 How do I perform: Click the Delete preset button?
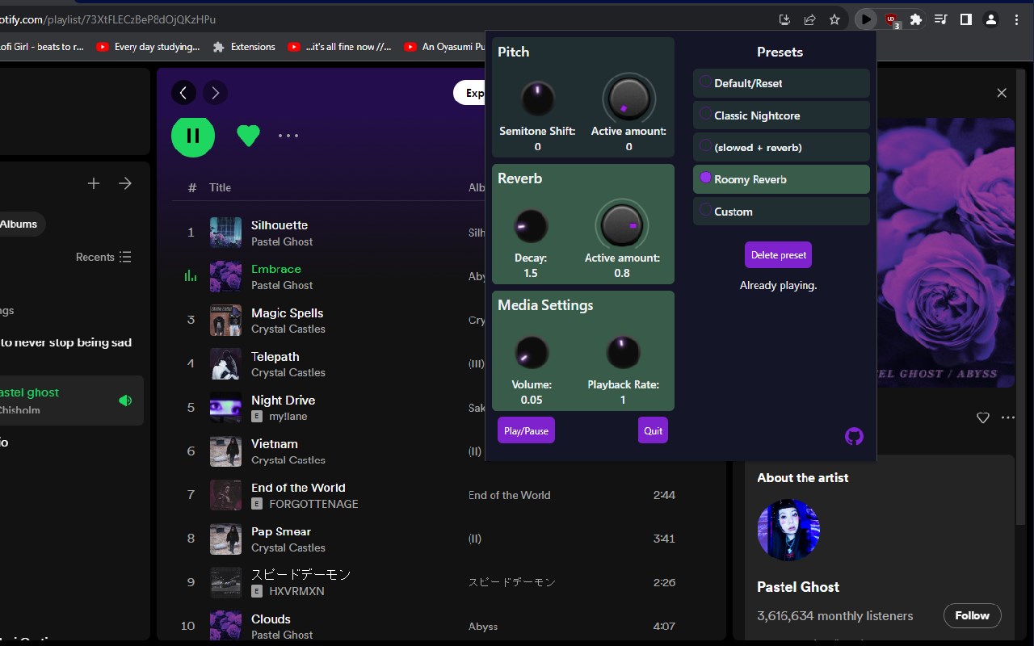[x=778, y=254]
